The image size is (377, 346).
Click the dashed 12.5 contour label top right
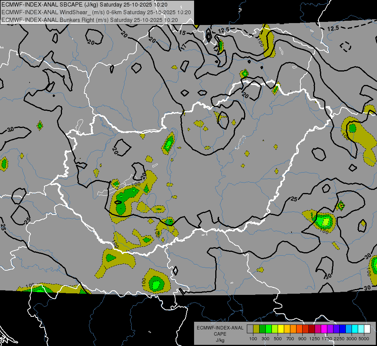333,28
